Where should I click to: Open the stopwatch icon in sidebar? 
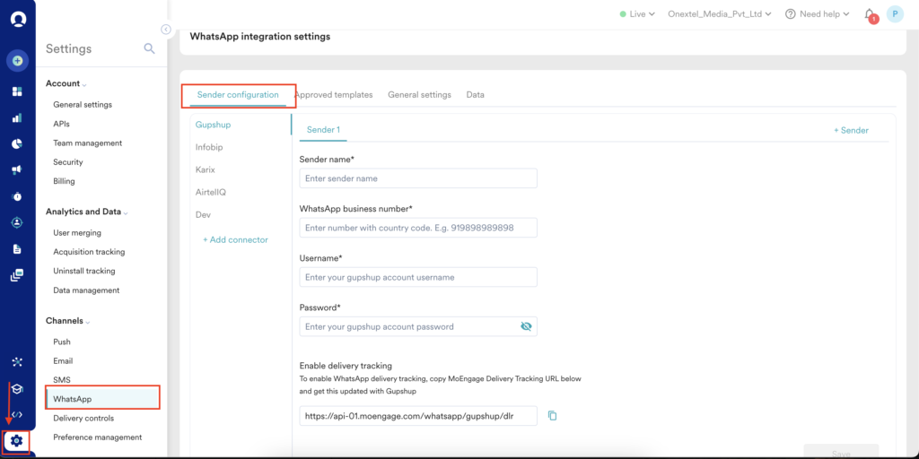pos(17,196)
